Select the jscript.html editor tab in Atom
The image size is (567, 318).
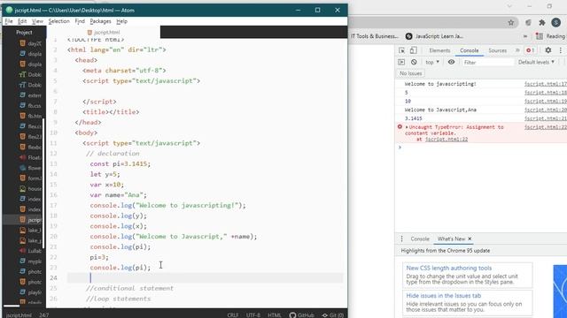pos(104,32)
